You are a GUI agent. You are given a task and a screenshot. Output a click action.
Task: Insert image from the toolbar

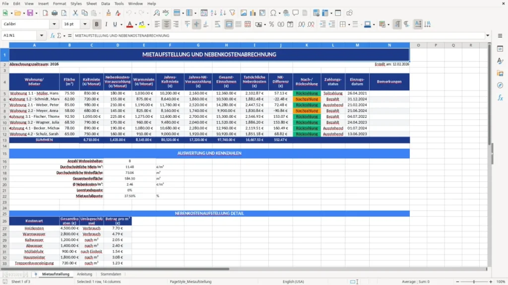coord(244,13)
